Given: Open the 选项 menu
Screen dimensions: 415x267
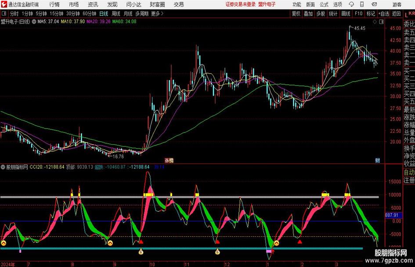Looking at the screenshot, I should coord(337,4).
